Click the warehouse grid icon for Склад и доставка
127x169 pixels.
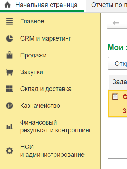9,89
